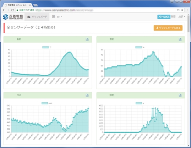The height and width of the screenshot is (148, 191).
Task: Click the 全センサーデータ（２４時間分） heading
Action: [x=31, y=27]
